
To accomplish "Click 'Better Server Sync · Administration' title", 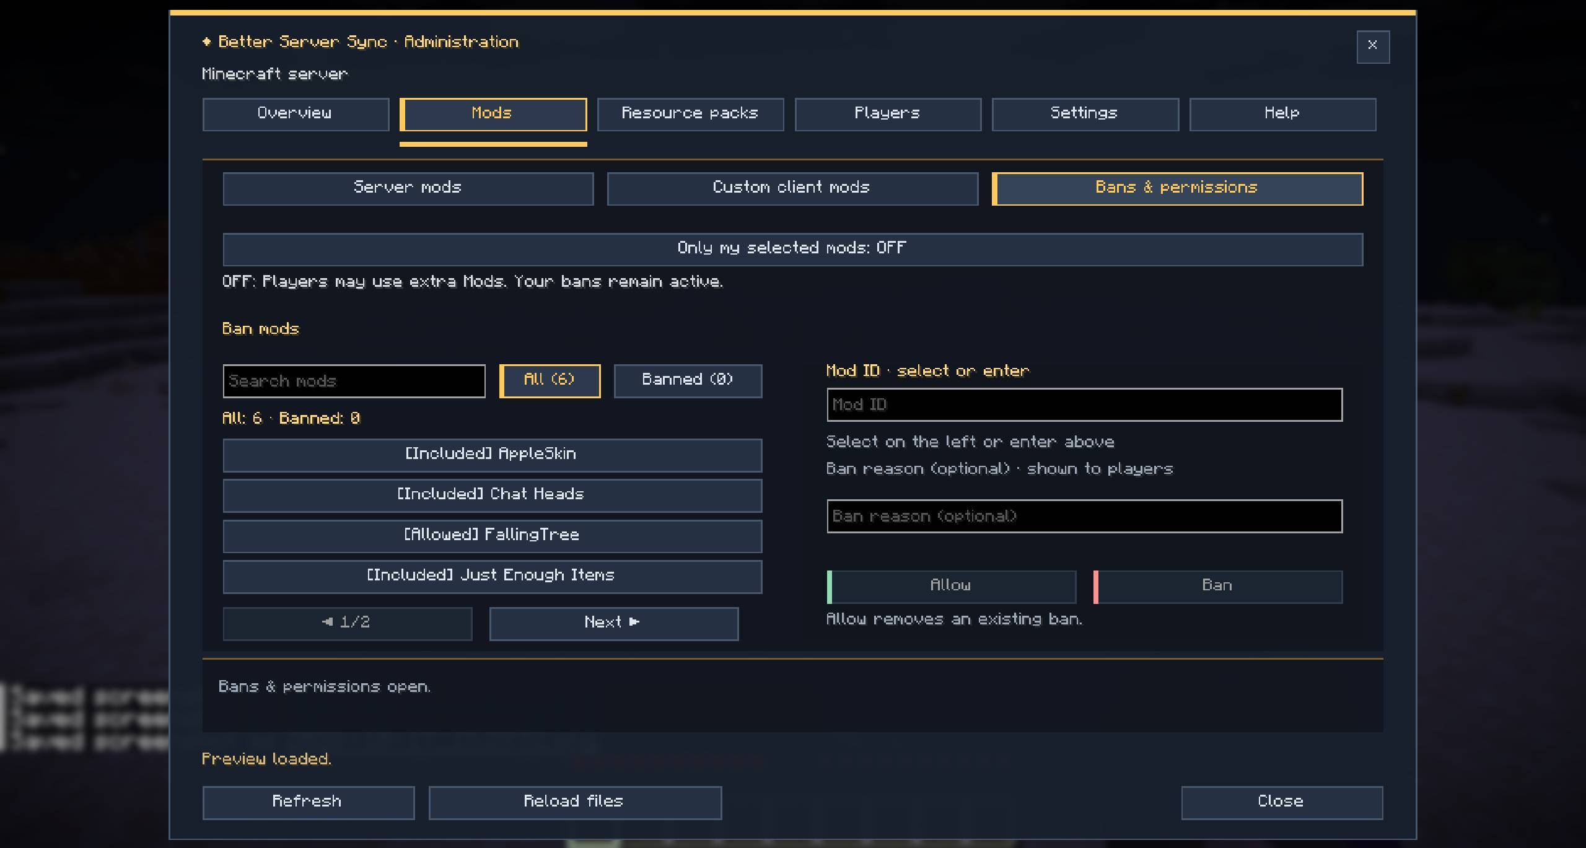I will click(x=368, y=42).
